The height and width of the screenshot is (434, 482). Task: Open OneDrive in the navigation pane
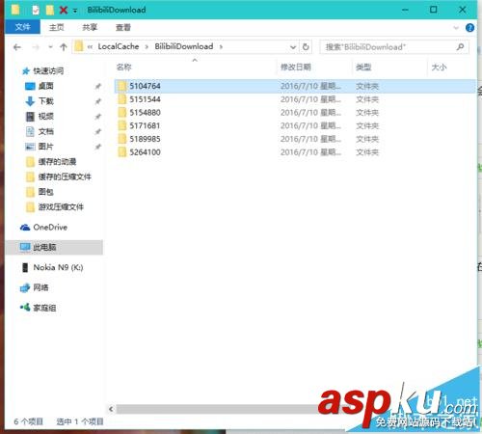[50, 228]
